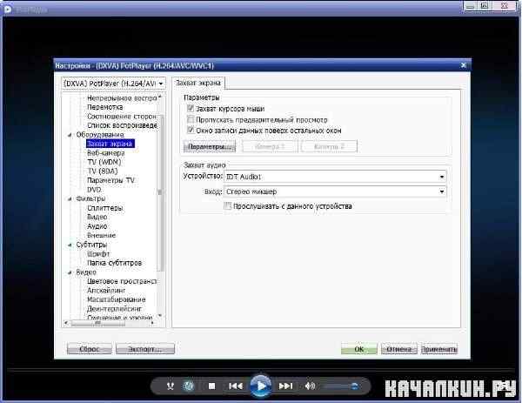Viewport: 522px width, 403px height.
Task: Open Видео item under Фильтры
Action: pos(97,217)
